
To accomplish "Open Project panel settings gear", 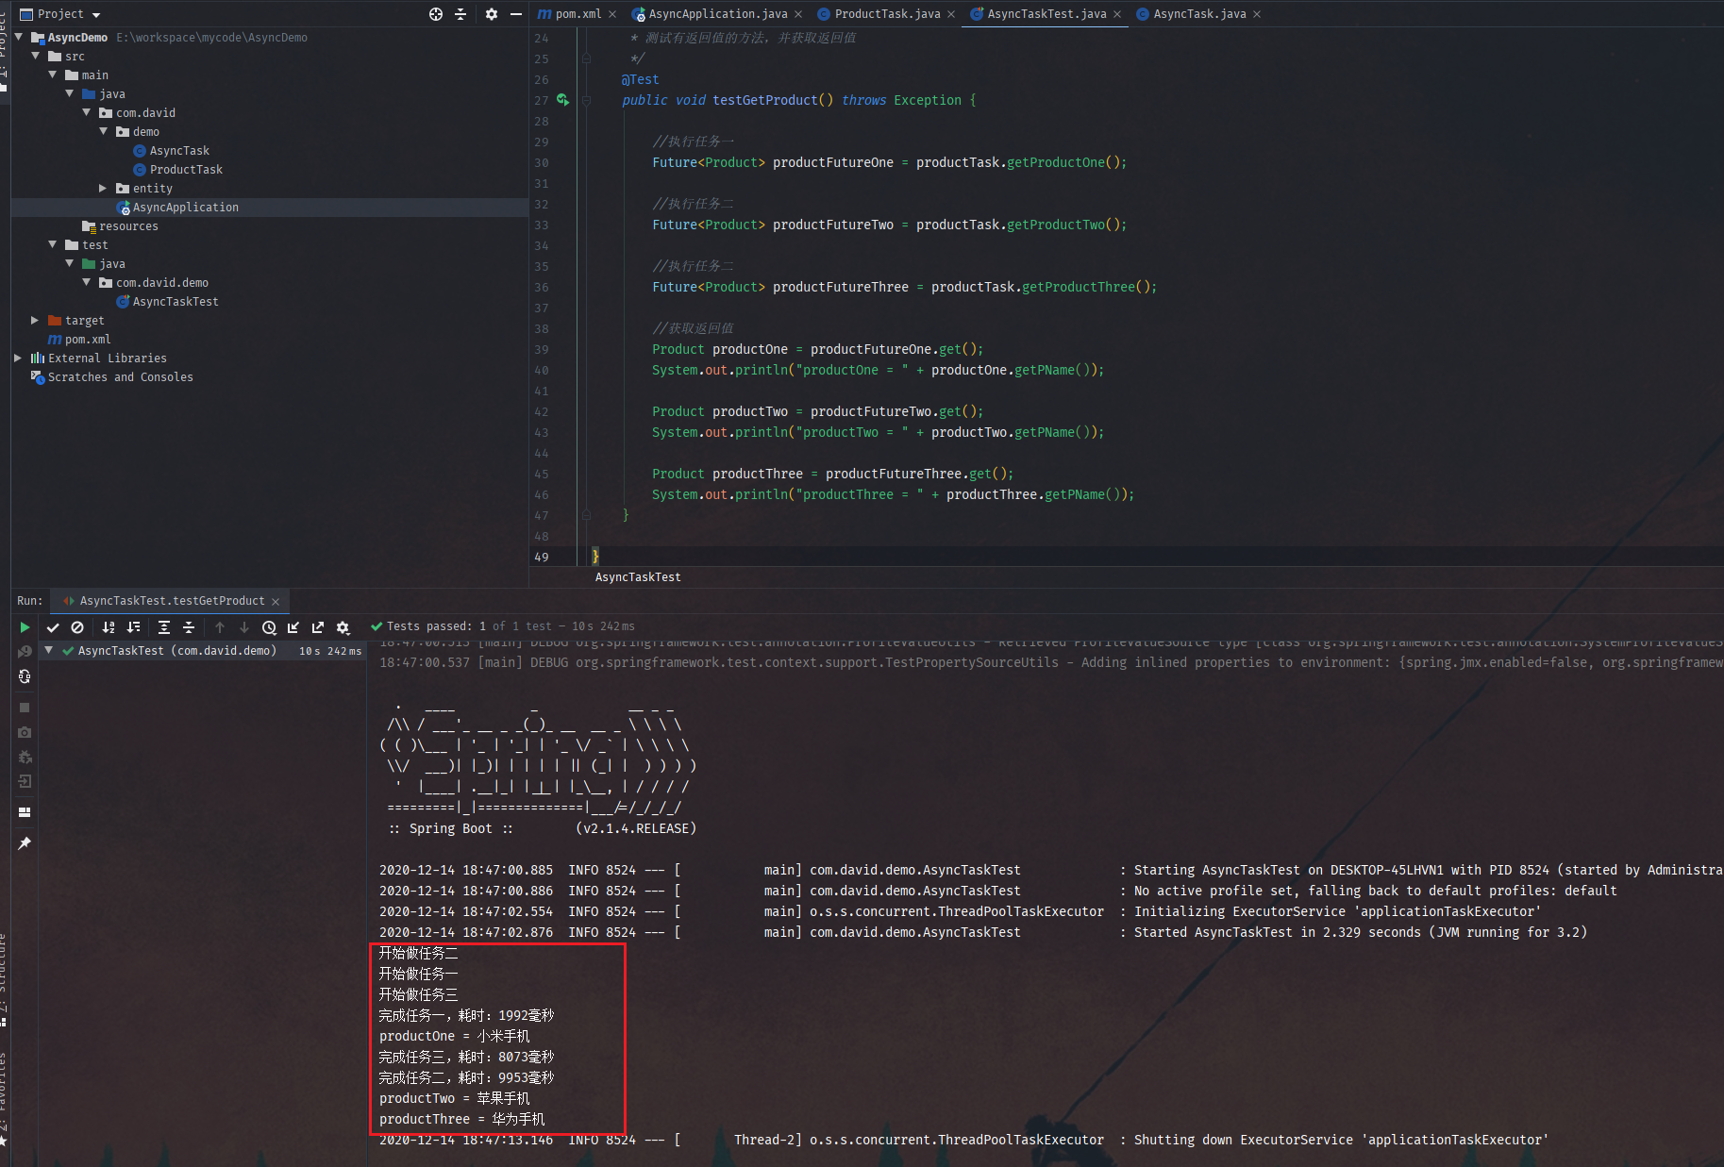I will [492, 14].
